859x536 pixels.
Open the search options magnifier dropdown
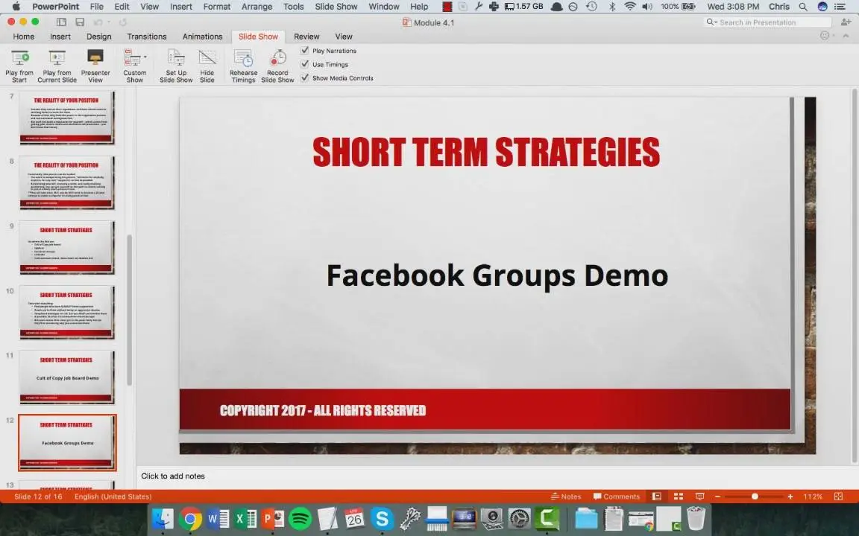[x=711, y=22]
